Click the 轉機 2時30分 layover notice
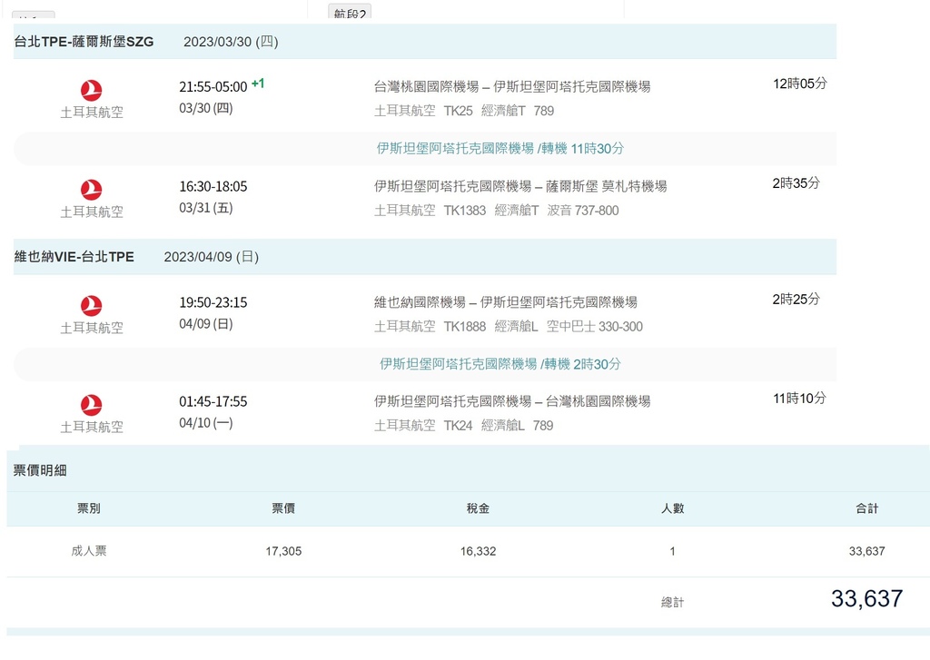Viewport: 930px width, 660px height. 500,363
